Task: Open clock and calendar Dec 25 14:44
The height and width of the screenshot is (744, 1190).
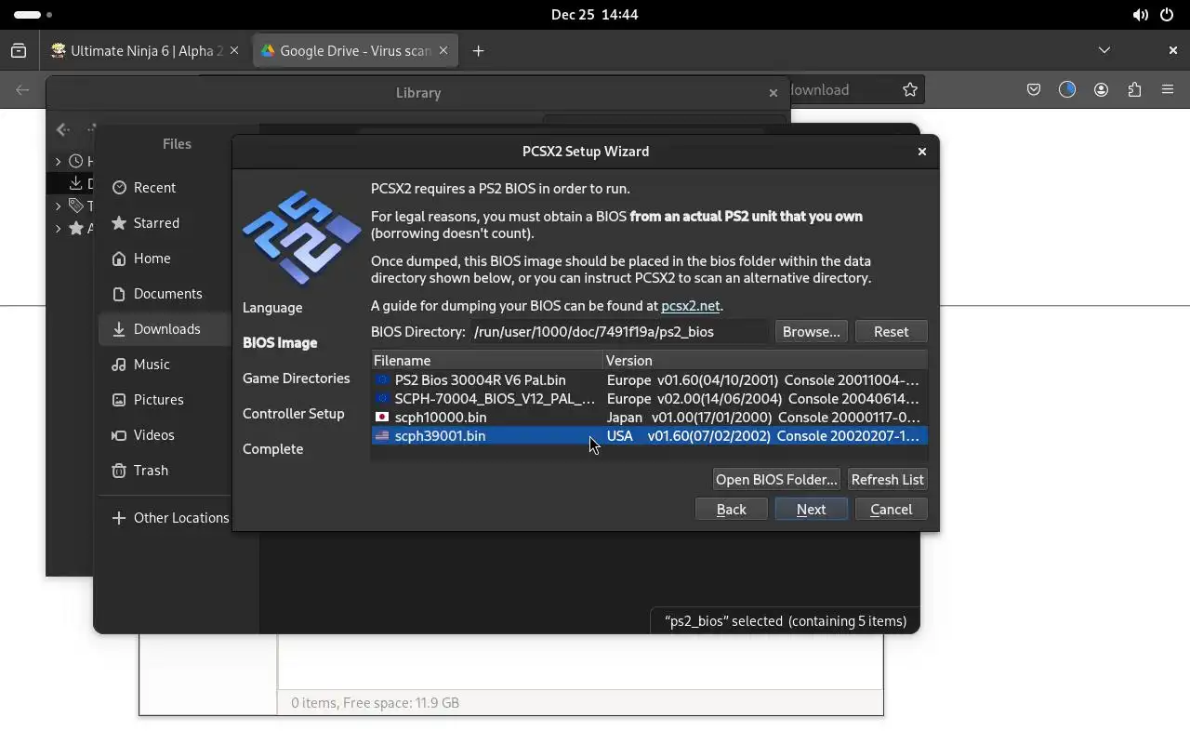Action: pos(594,14)
